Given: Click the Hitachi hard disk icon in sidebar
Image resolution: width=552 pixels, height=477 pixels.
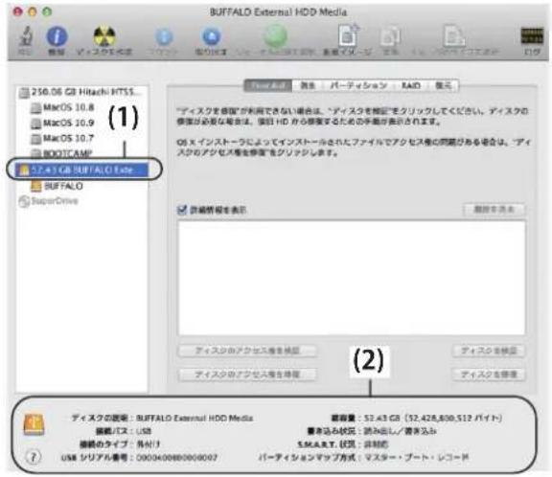Looking at the screenshot, I should [24, 93].
